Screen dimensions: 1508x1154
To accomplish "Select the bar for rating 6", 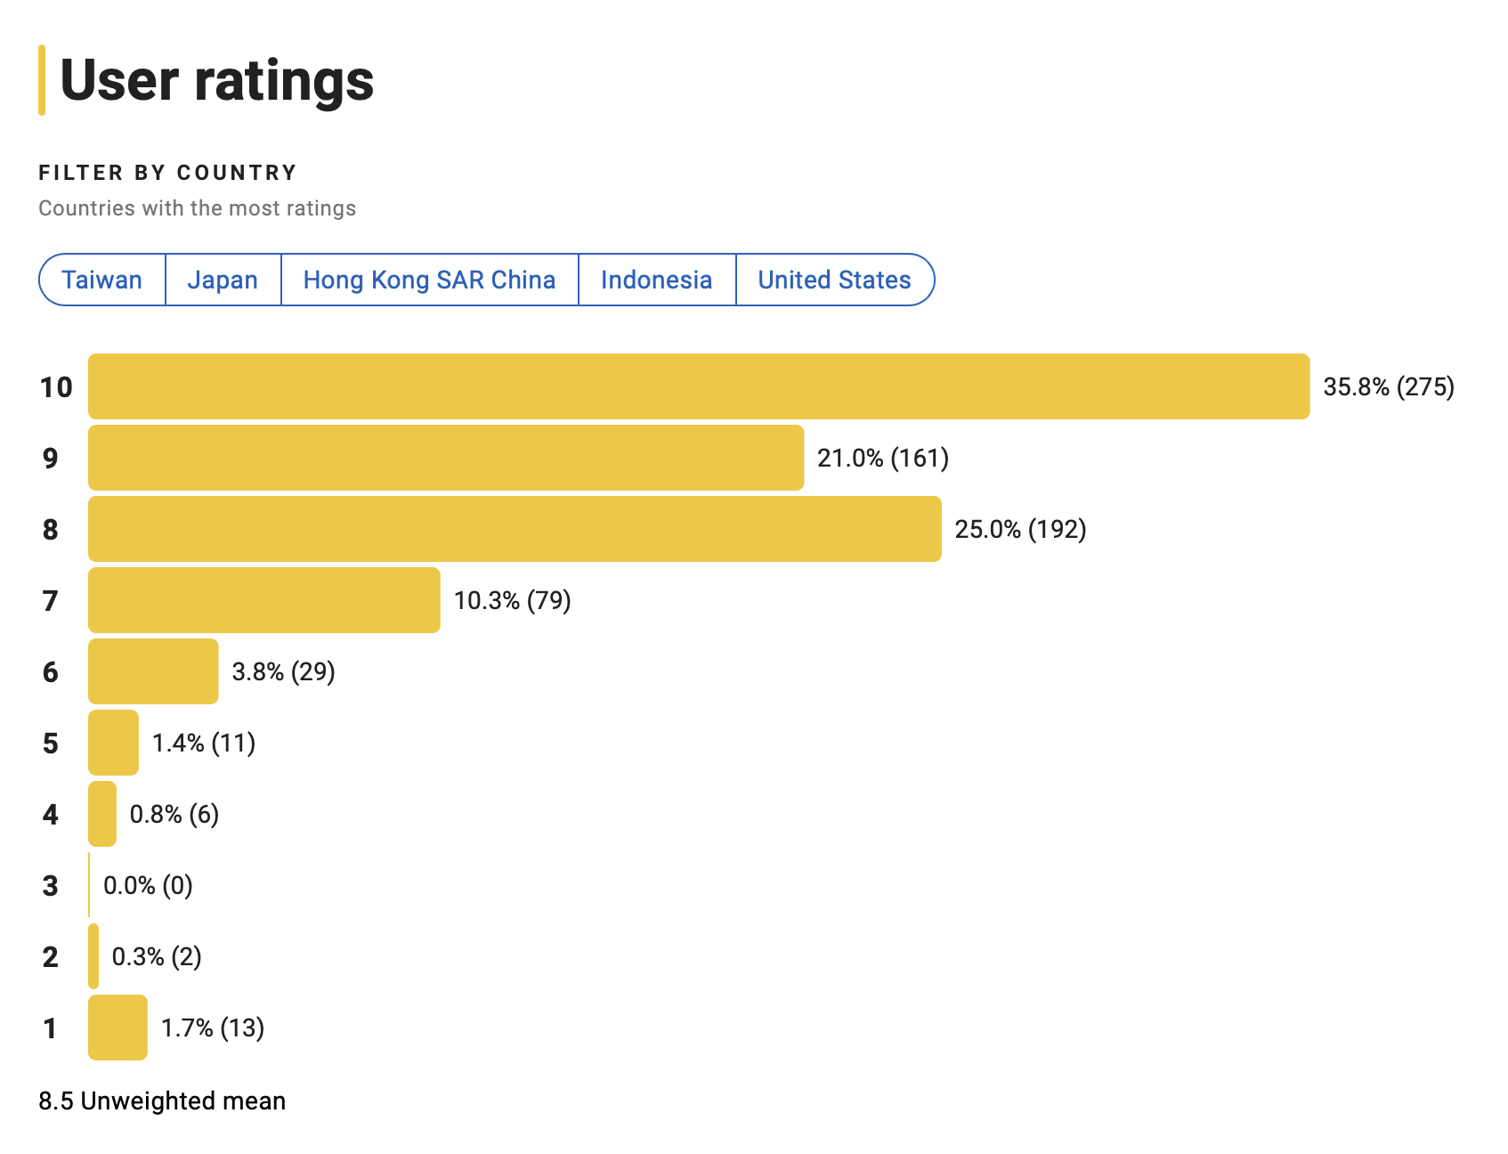I will point(151,671).
